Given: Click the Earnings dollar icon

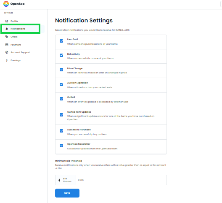Looking at the screenshot, I should point(7,60).
